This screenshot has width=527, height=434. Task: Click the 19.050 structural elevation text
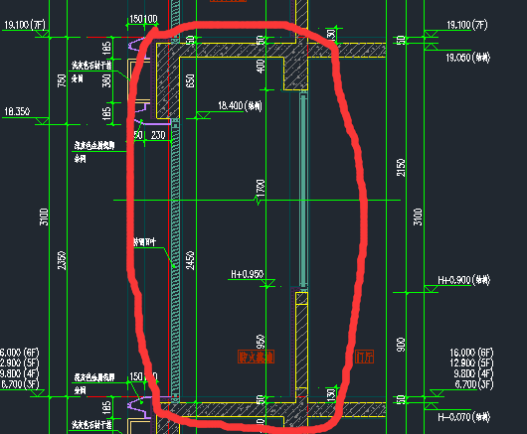[468, 58]
